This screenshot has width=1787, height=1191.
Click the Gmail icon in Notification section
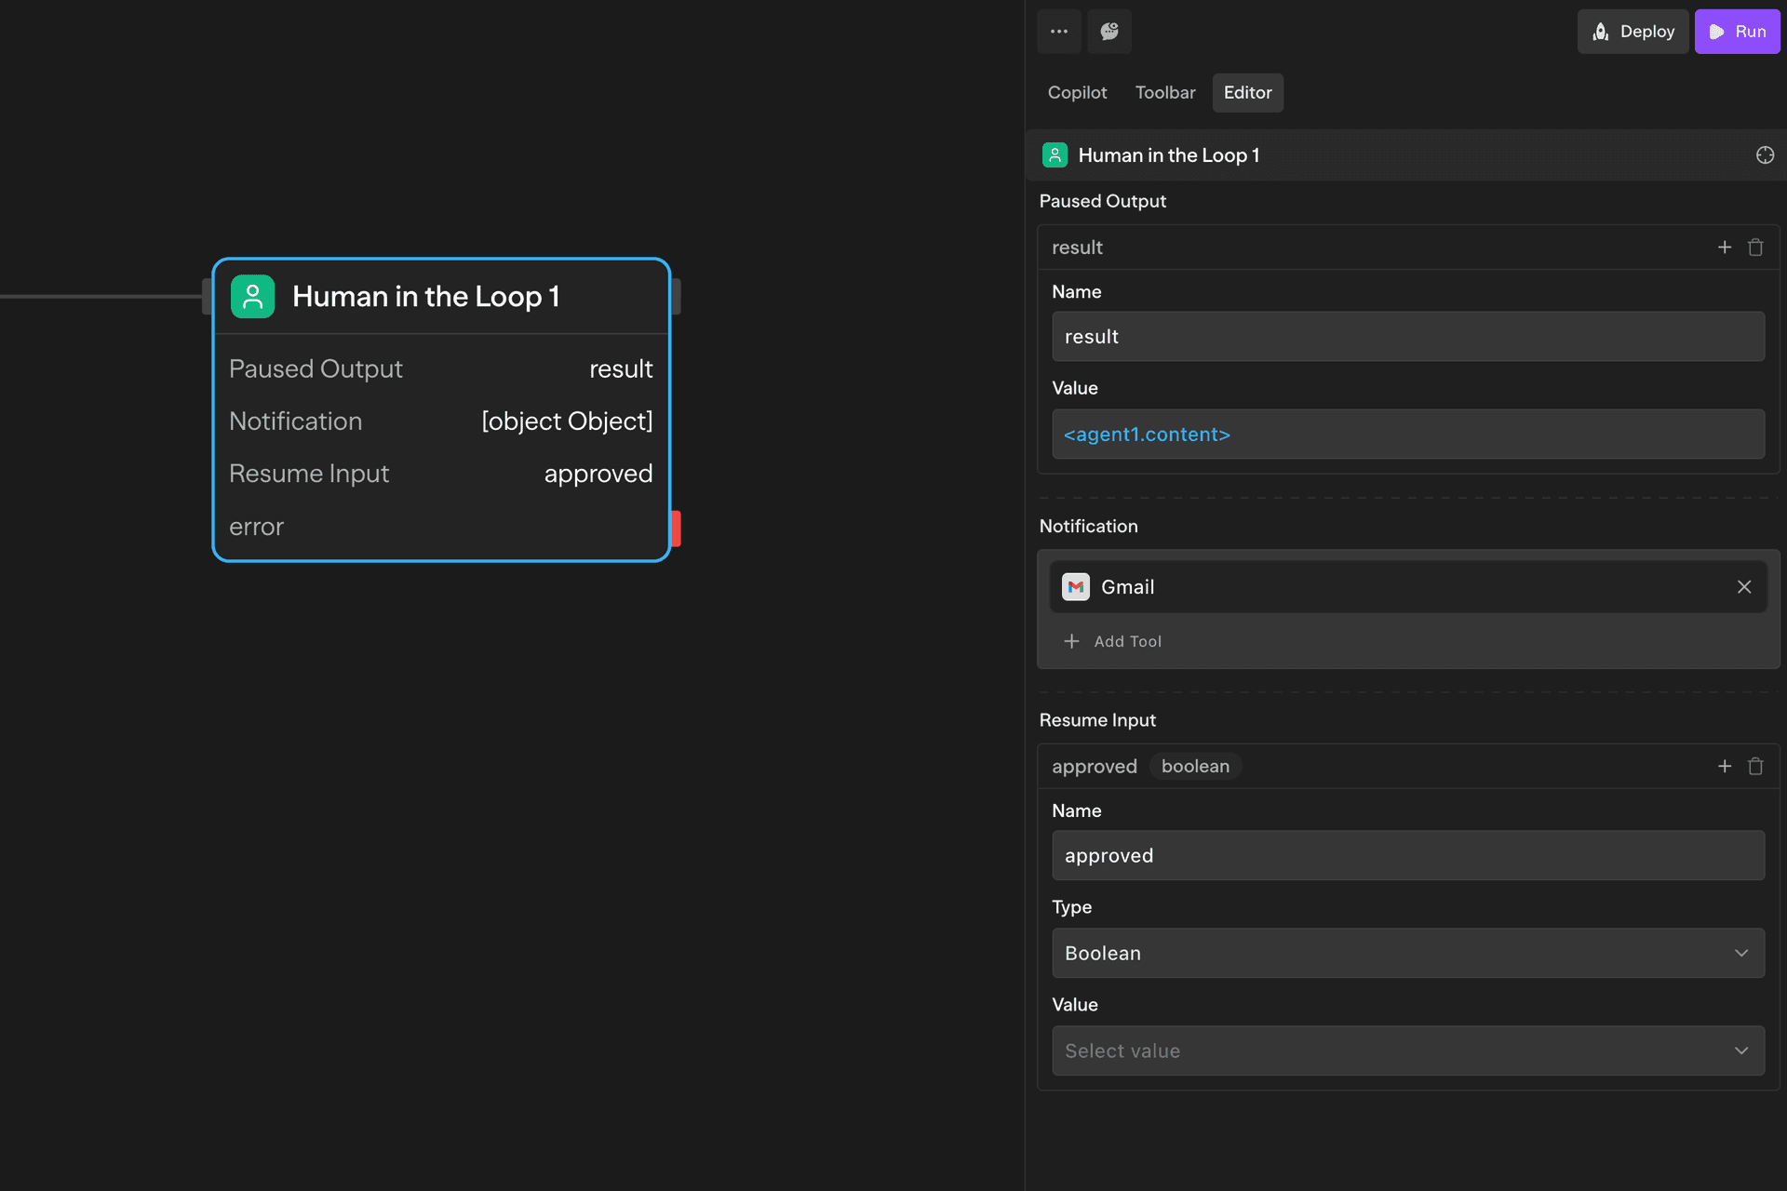1076,586
